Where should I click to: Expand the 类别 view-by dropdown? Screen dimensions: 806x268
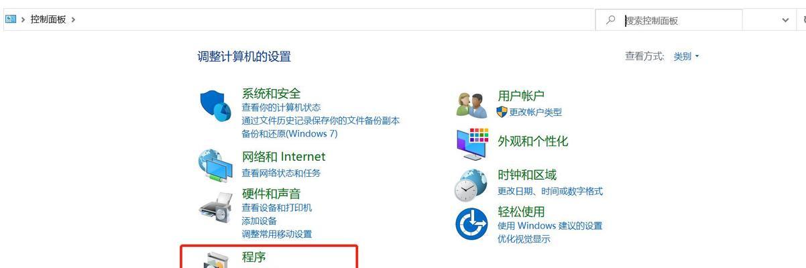click(686, 56)
